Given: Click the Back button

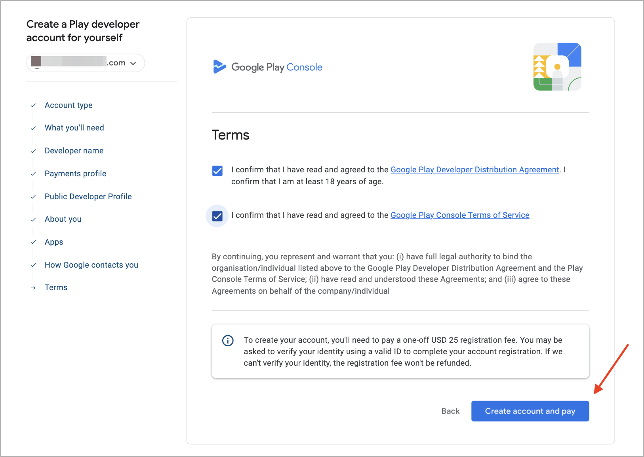Looking at the screenshot, I should click(451, 411).
